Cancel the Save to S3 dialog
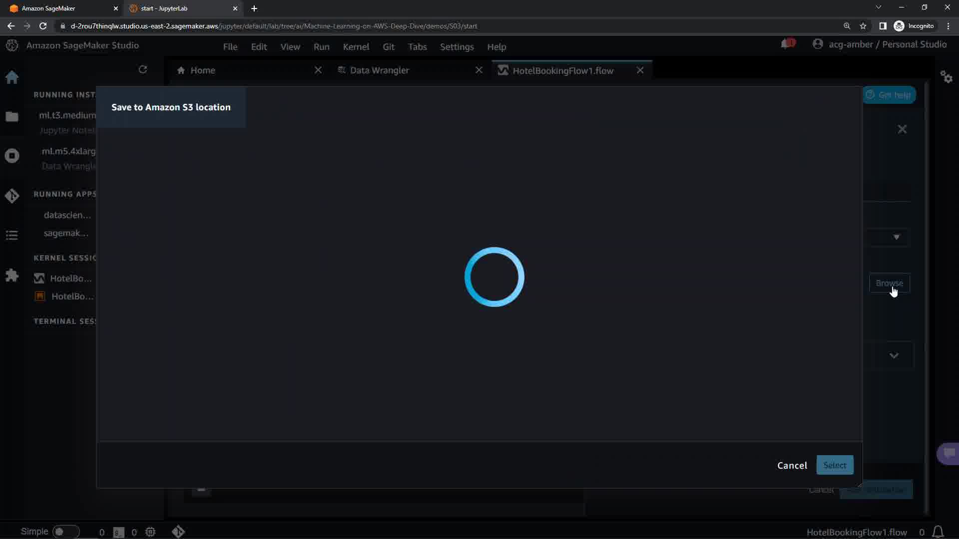 [792, 465]
